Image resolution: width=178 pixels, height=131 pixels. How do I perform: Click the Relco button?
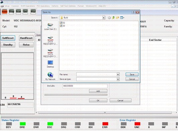tap(26, 45)
